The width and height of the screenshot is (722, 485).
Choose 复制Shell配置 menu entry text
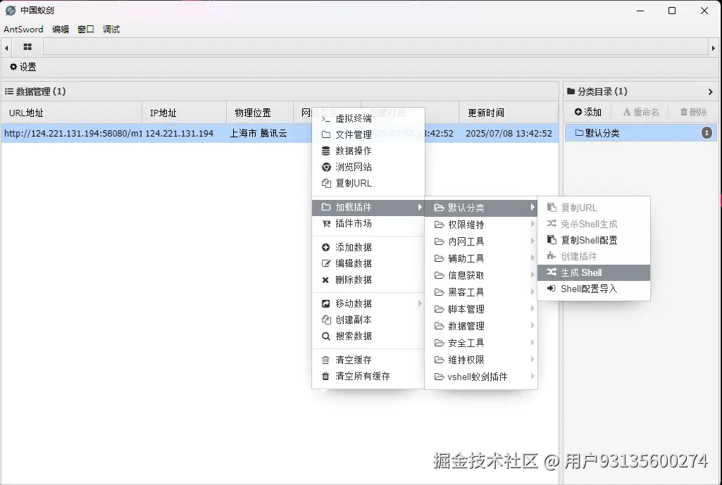tap(589, 240)
